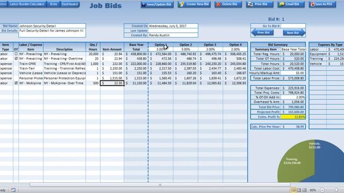
Task: Click the Save/Update Bid button label
Action: point(159,4)
